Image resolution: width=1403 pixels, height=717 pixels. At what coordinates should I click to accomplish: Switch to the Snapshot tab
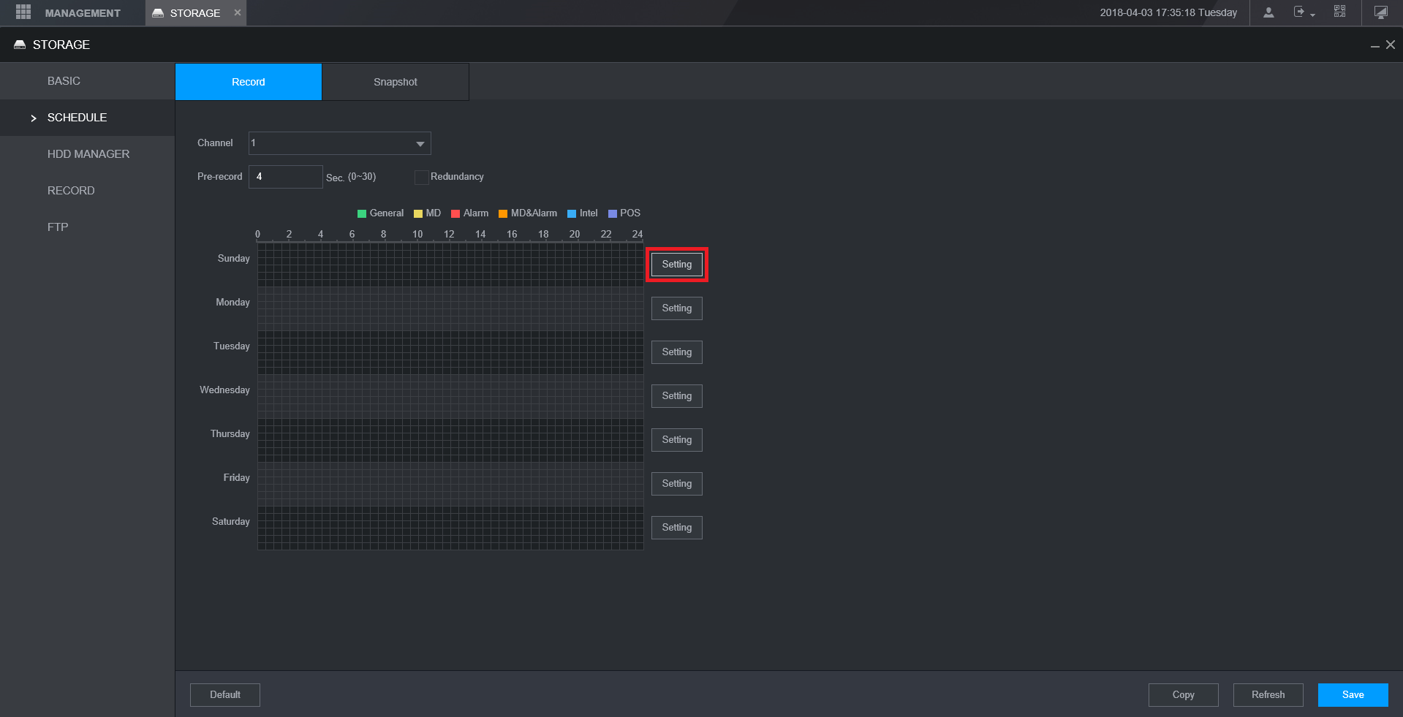pyautogui.click(x=396, y=82)
